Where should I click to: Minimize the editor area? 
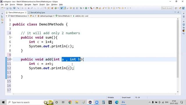click(175, 12)
